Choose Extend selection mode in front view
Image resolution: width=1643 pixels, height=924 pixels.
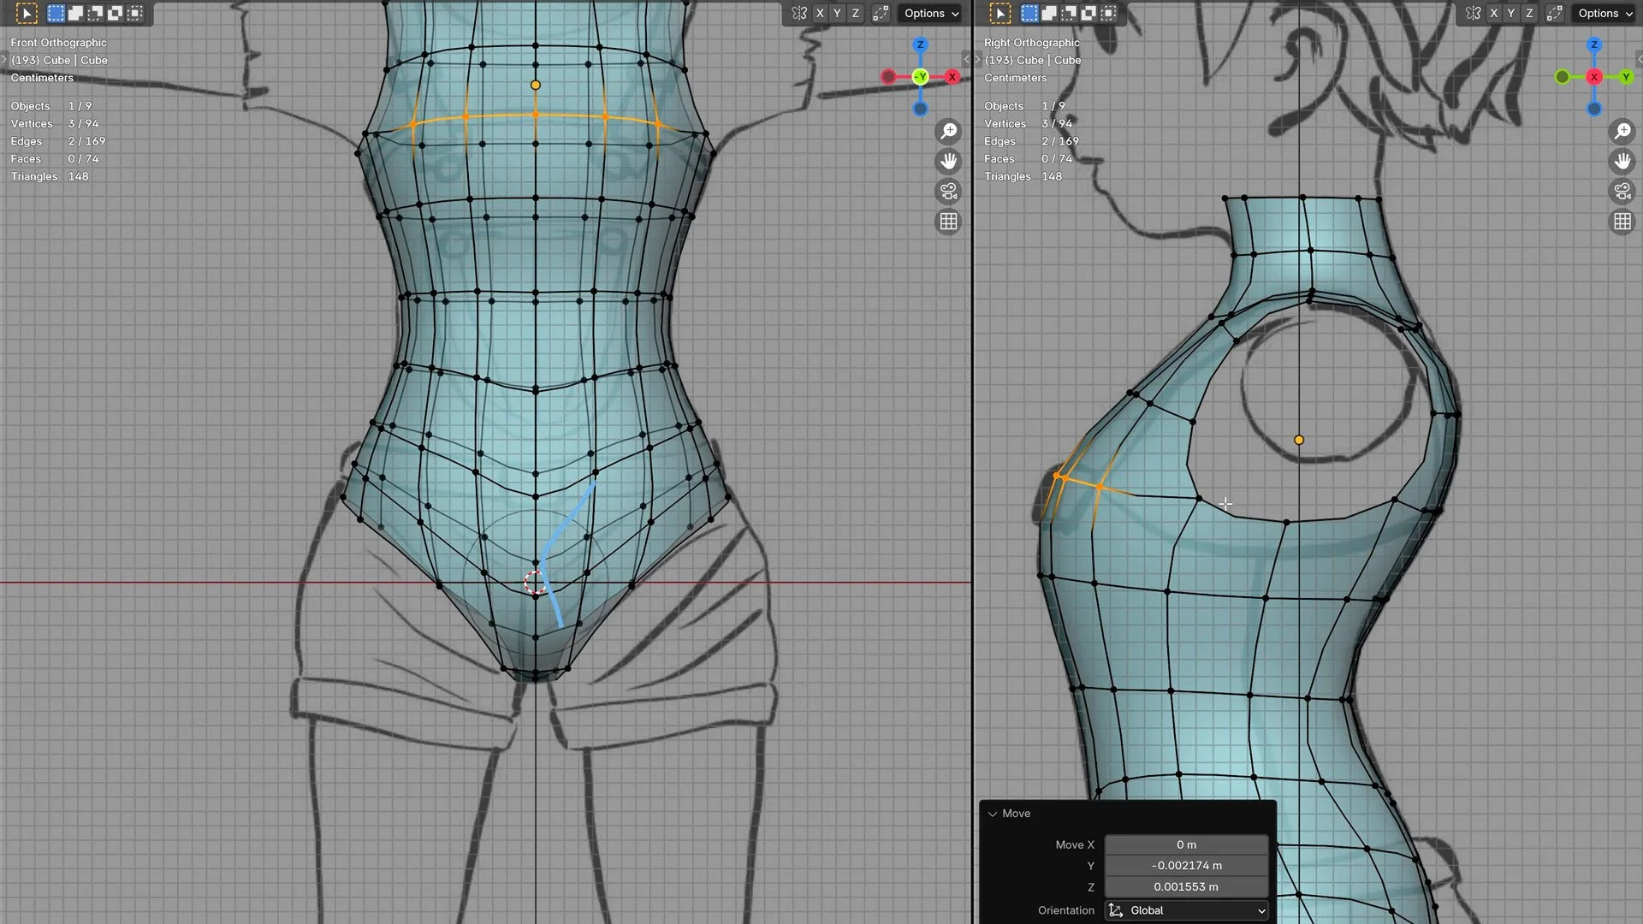pos(75,13)
